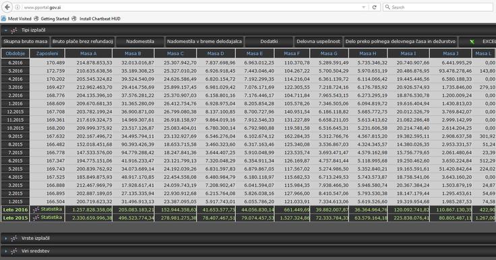Screen dimensions: 496x260
Task: Click Masa J value 51.420.842,64
Action: [455, 169]
